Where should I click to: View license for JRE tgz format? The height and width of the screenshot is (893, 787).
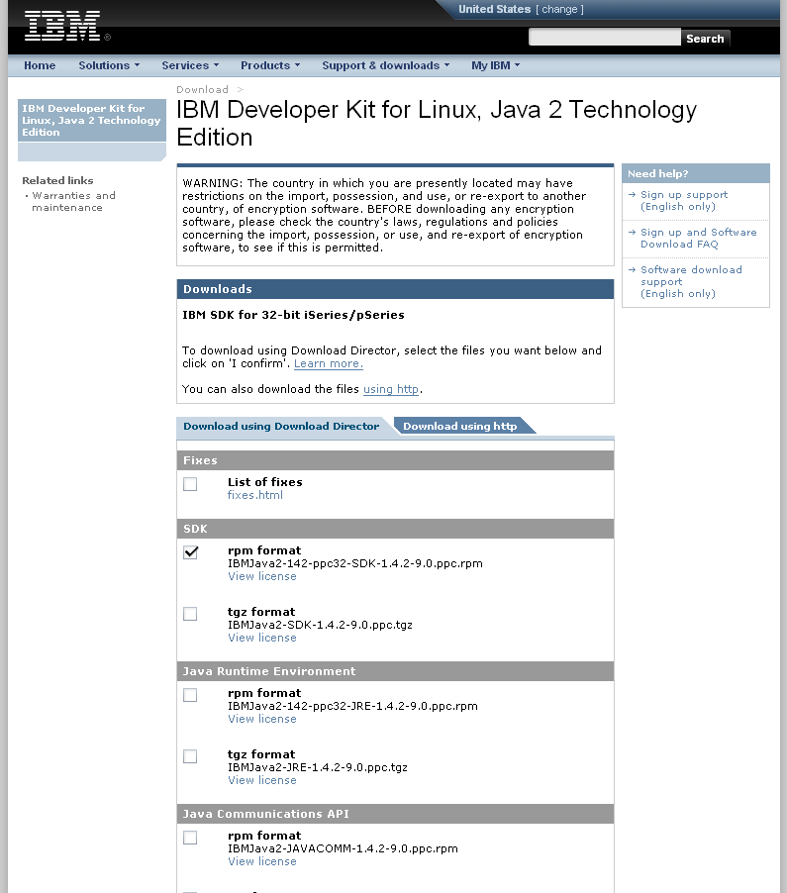[x=262, y=780]
